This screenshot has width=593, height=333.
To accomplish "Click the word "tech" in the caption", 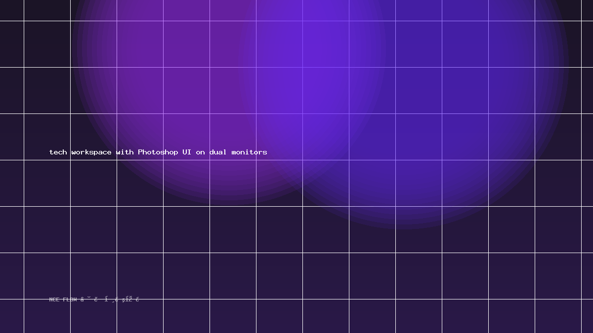I will [58, 152].
